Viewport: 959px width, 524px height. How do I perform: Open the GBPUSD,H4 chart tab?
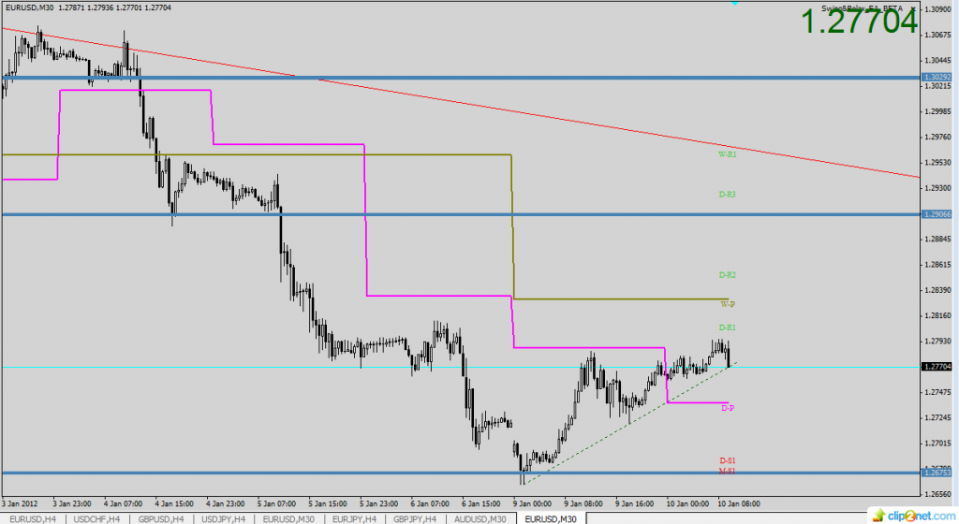coord(159,517)
